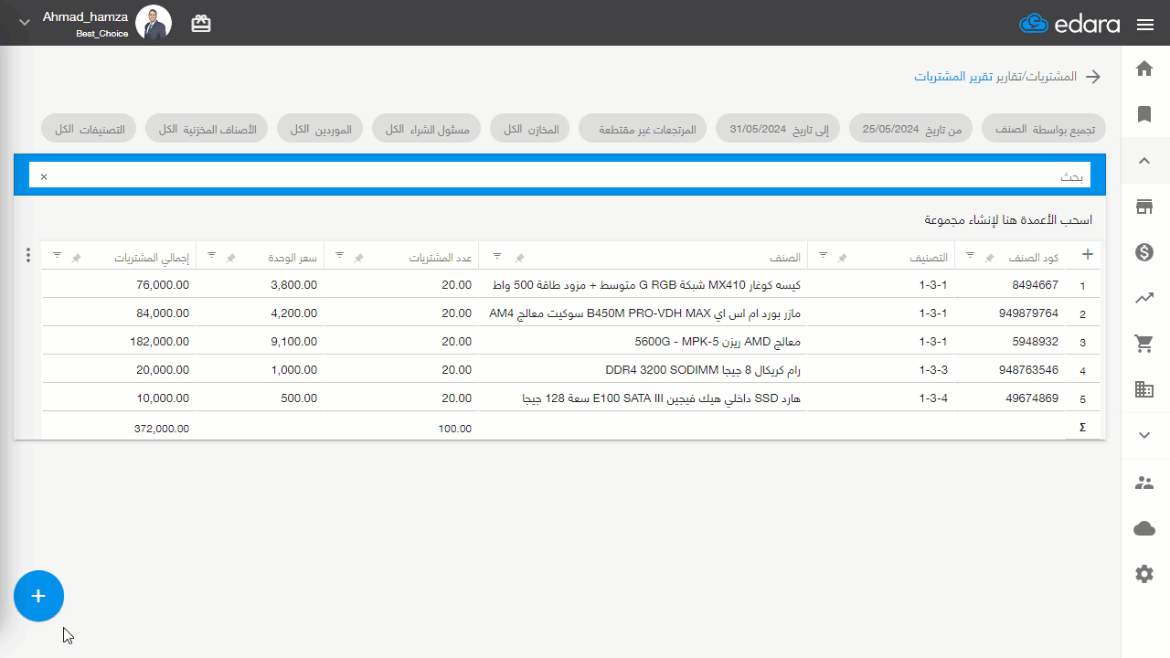Expand the user account dropdown arrow

click(25, 23)
